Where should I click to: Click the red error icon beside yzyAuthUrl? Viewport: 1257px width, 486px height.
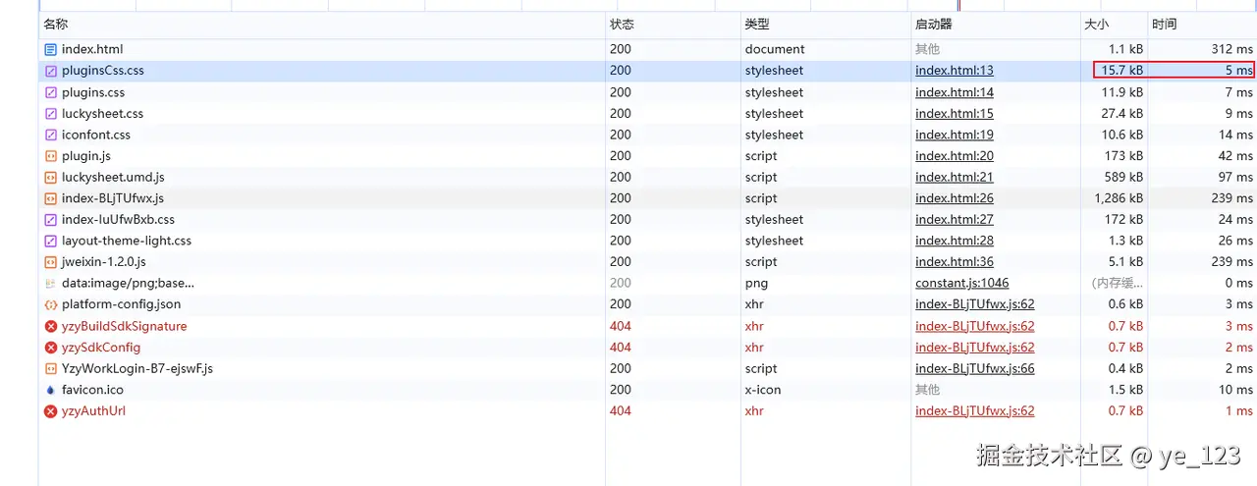[x=51, y=411]
